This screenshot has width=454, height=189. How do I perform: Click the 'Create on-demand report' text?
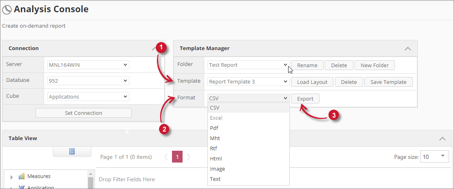click(x=34, y=26)
